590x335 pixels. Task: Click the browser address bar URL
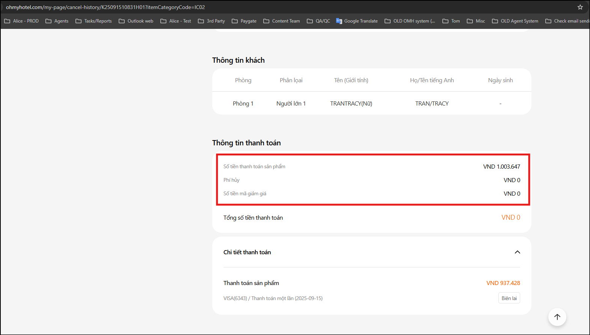[105, 7]
